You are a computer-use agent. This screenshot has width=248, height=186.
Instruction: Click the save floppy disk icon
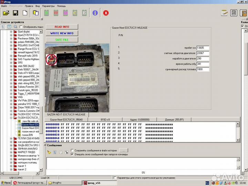(15, 13)
